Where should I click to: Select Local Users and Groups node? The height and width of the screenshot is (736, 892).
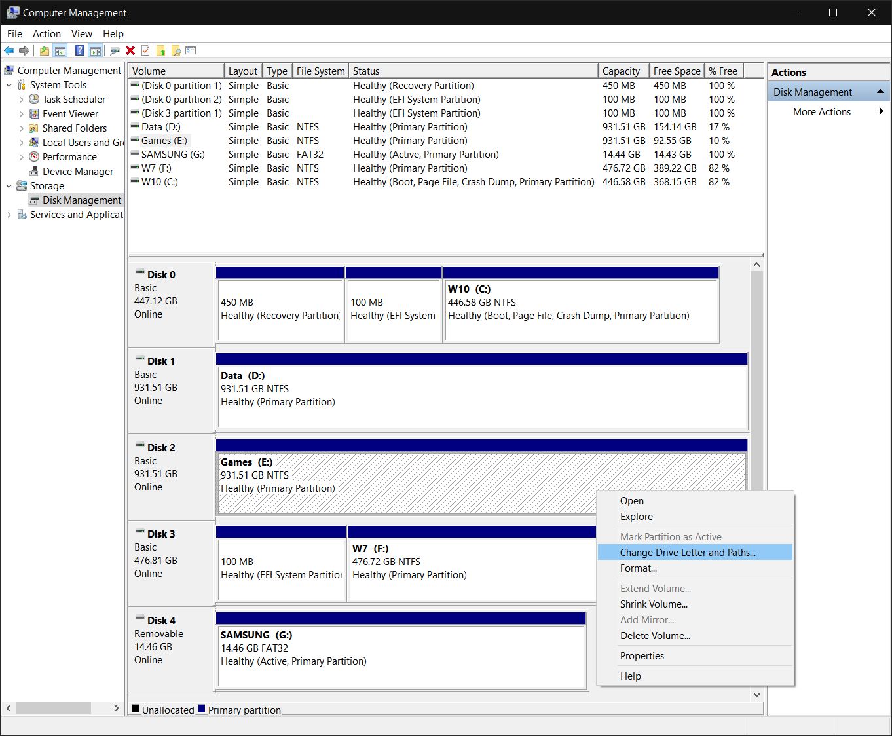(x=83, y=143)
